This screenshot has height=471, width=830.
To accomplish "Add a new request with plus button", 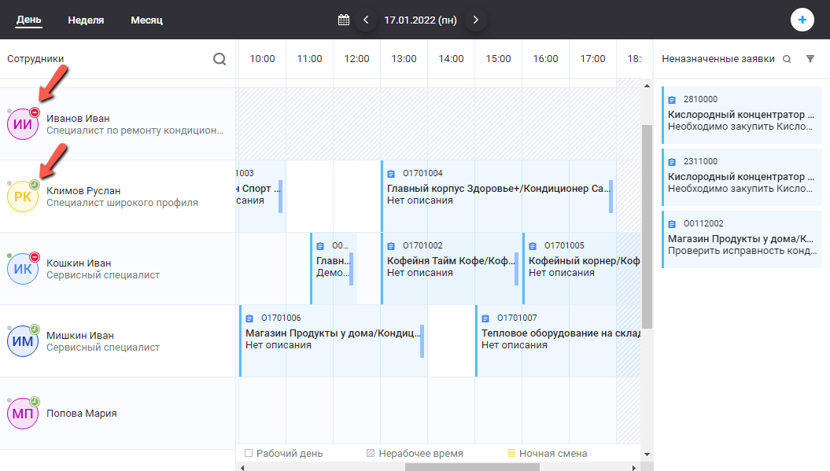I will click(x=802, y=20).
